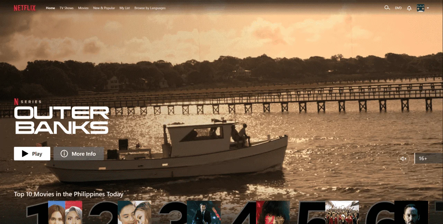The width and height of the screenshot is (443, 224).
Task: Open the notifications bell
Action: tap(409, 8)
